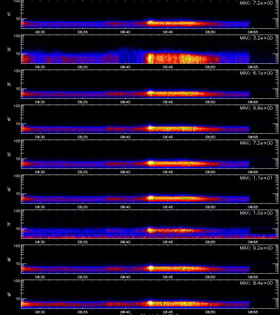The height and width of the screenshot is (315, 280).
Task: Click the 10 y-axis label of the 5F panel
Action: (18, 159)
